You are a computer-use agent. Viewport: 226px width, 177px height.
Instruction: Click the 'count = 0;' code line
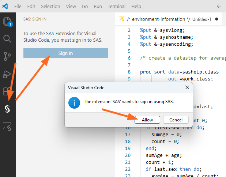point(165,142)
